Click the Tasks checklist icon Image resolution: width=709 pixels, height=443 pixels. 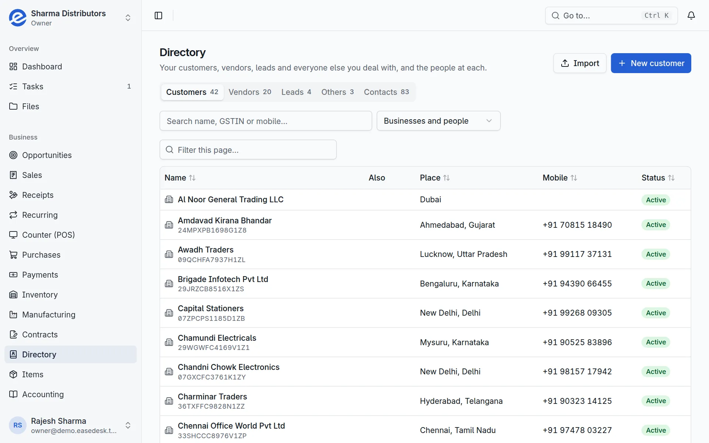13,86
